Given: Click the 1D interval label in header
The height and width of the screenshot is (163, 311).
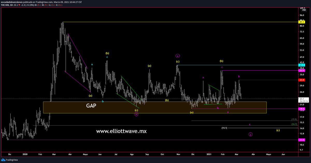Looking at the screenshot, I should pyautogui.click(x=12, y=5).
